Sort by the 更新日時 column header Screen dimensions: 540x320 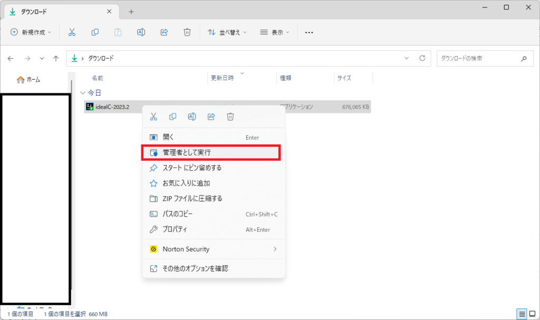pos(222,78)
